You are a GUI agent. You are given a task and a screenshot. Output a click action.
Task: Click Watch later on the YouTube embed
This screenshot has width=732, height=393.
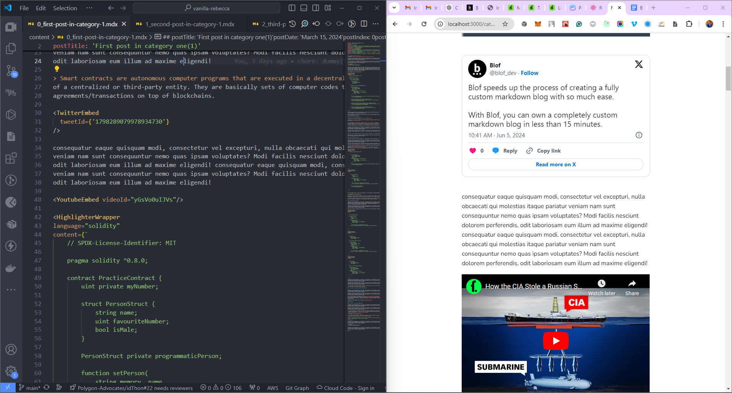(602, 288)
